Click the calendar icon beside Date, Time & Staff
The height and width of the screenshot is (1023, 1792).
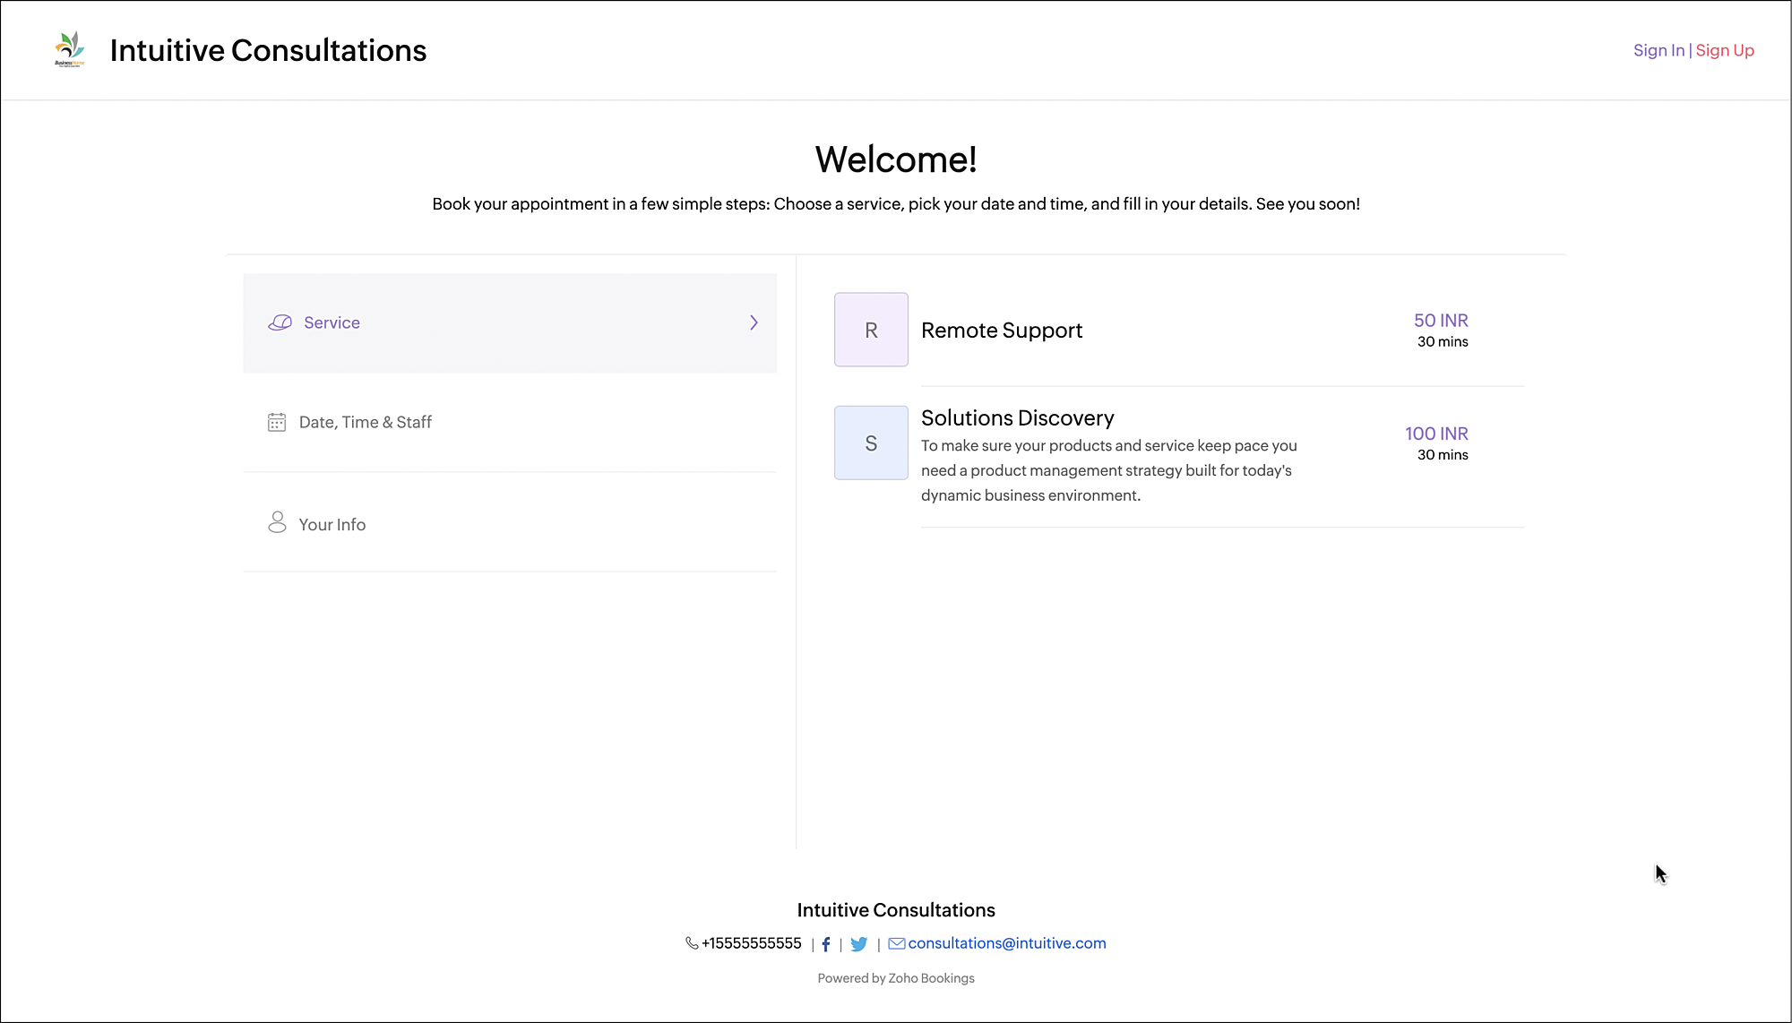click(x=277, y=422)
